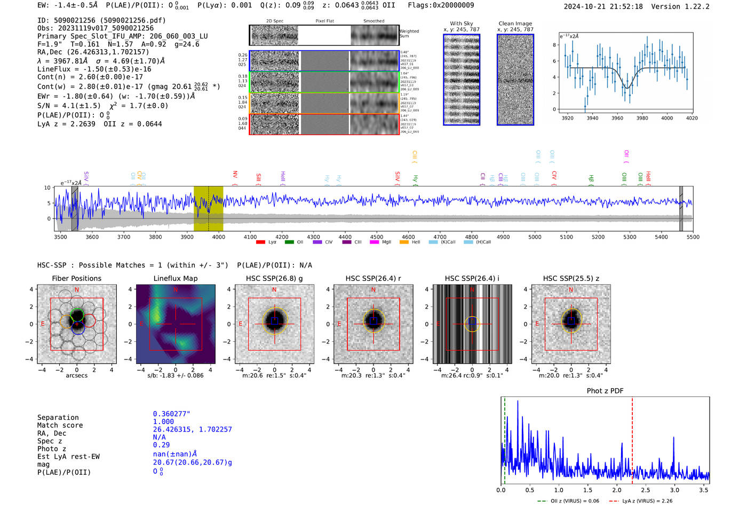Open the HSC SSP(25.5) z cutout
This screenshot has height=509, width=747.
click(x=571, y=324)
